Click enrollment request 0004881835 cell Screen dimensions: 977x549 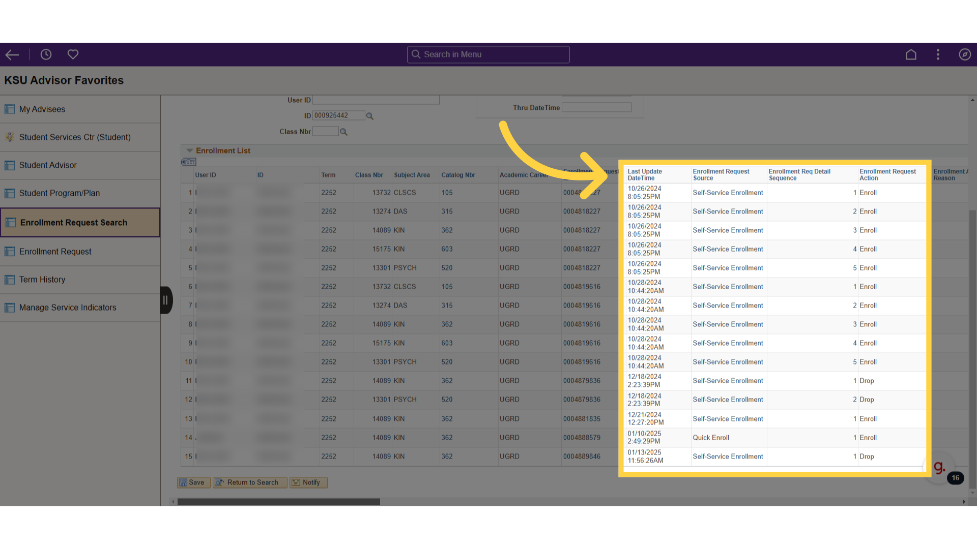582,419
